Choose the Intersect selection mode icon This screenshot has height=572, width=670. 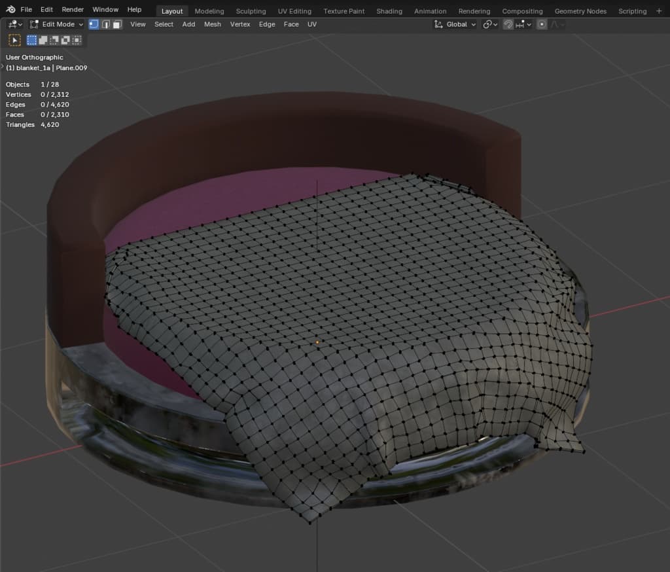77,41
